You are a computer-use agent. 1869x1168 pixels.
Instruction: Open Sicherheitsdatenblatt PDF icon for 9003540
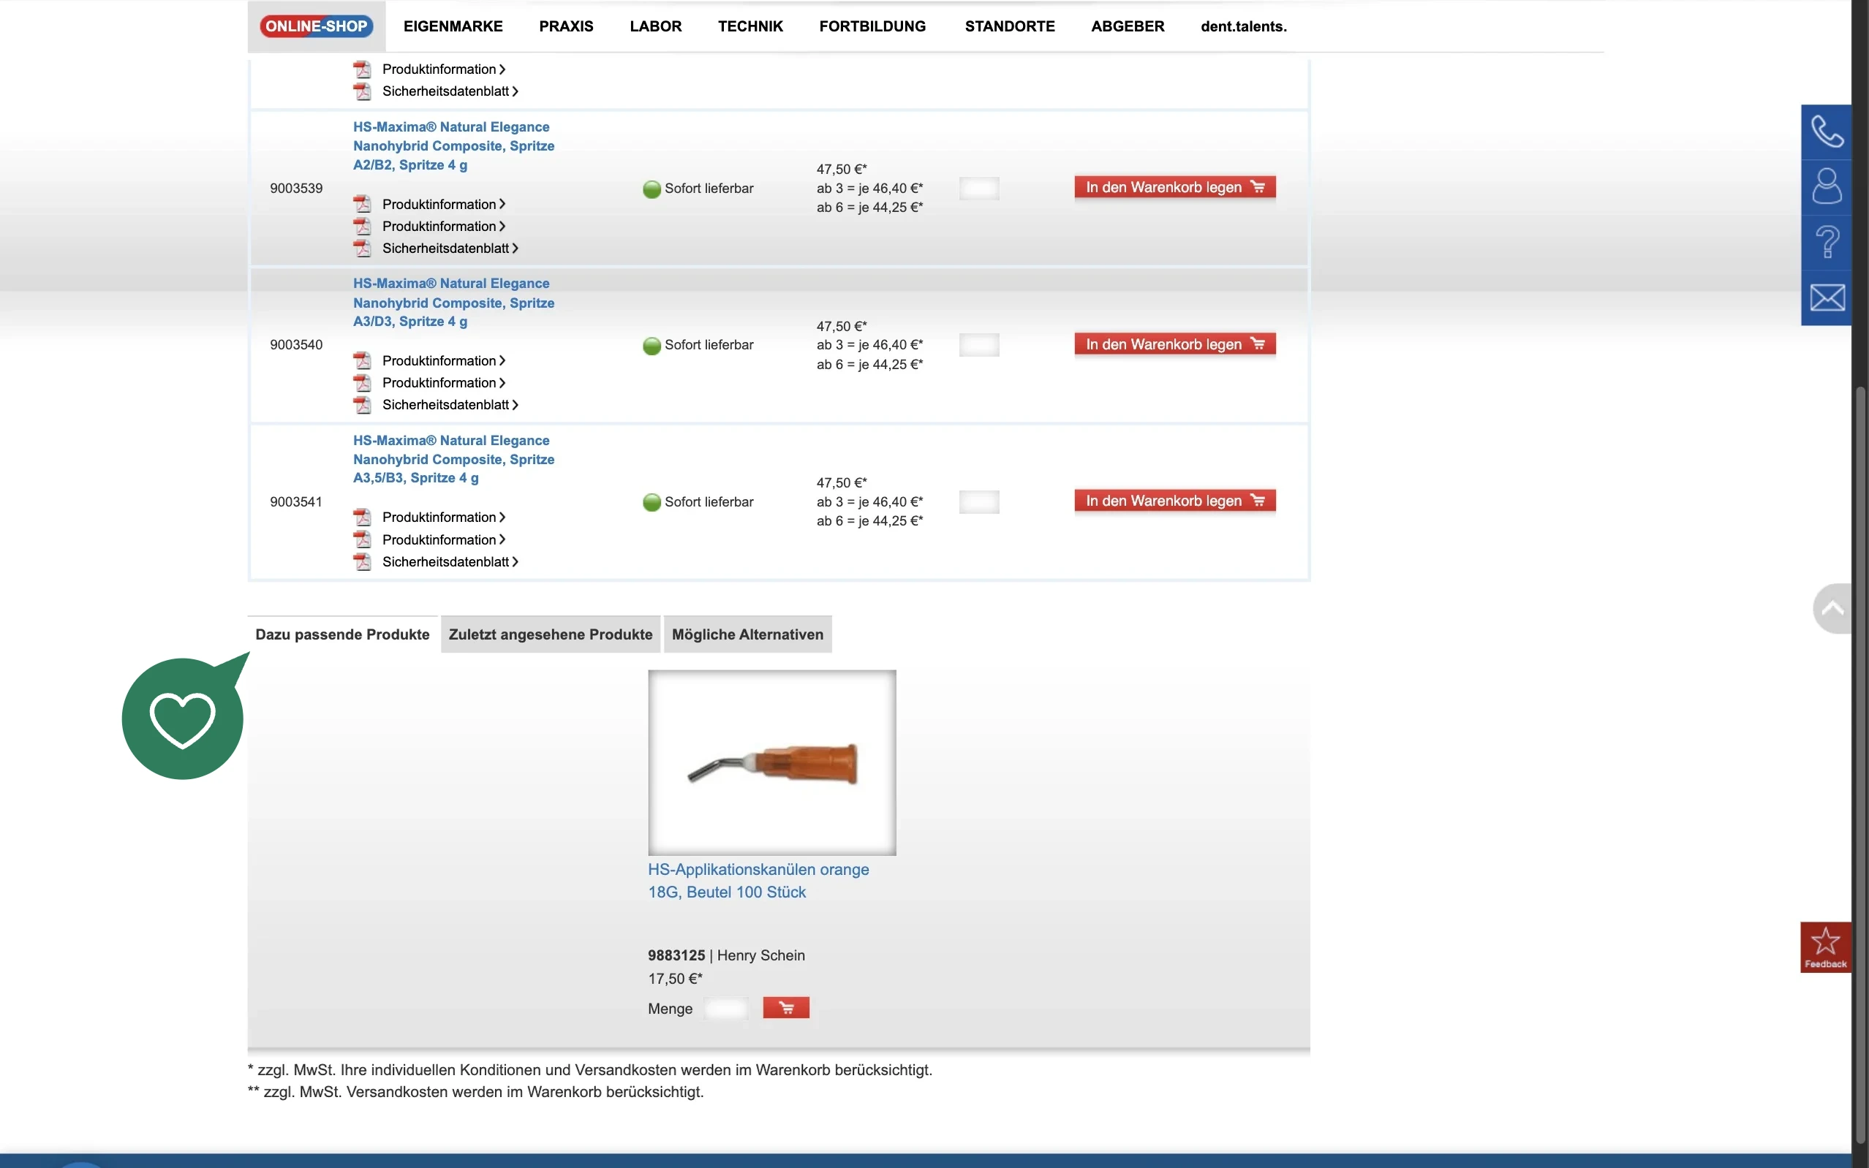[362, 405]
